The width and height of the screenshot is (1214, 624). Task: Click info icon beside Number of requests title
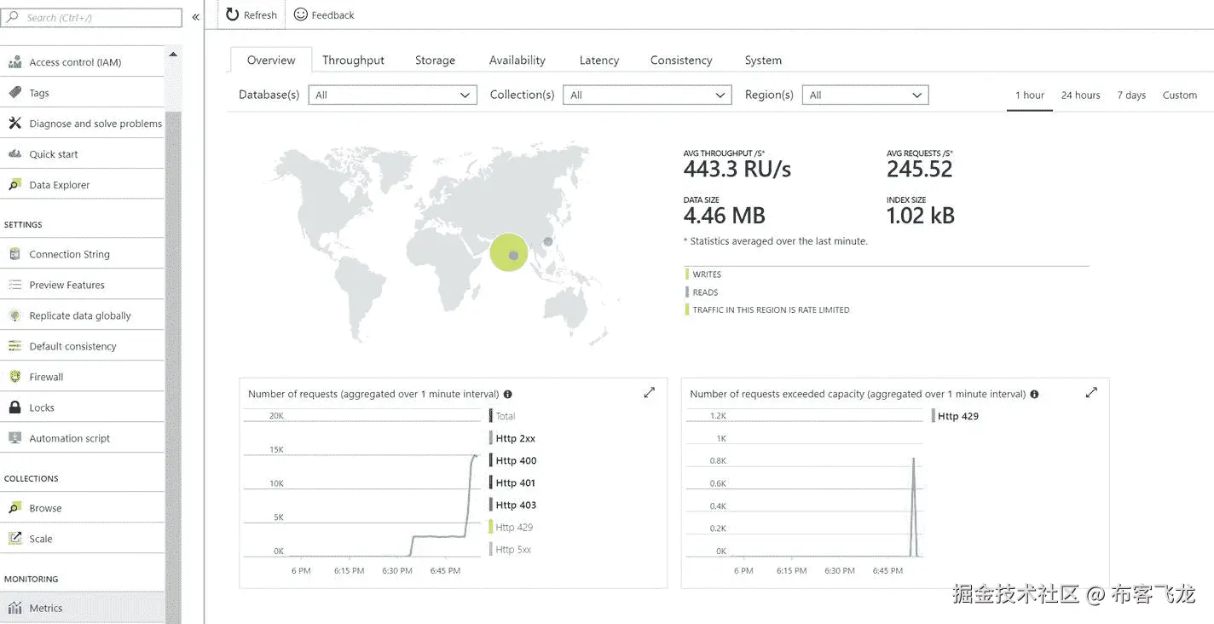point(508,395)
